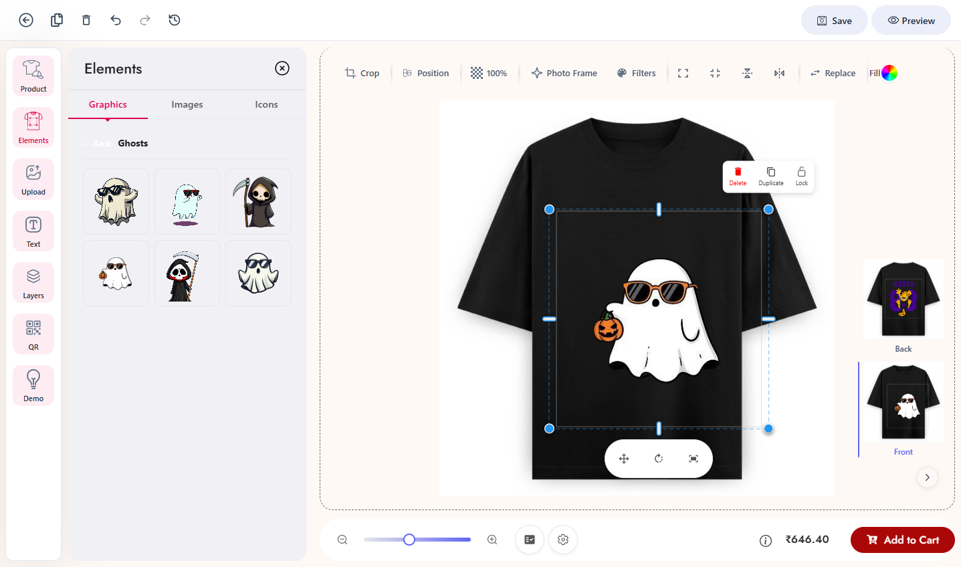Flip the image horizontally
The image size is (961, 567).
pos(779,73)
